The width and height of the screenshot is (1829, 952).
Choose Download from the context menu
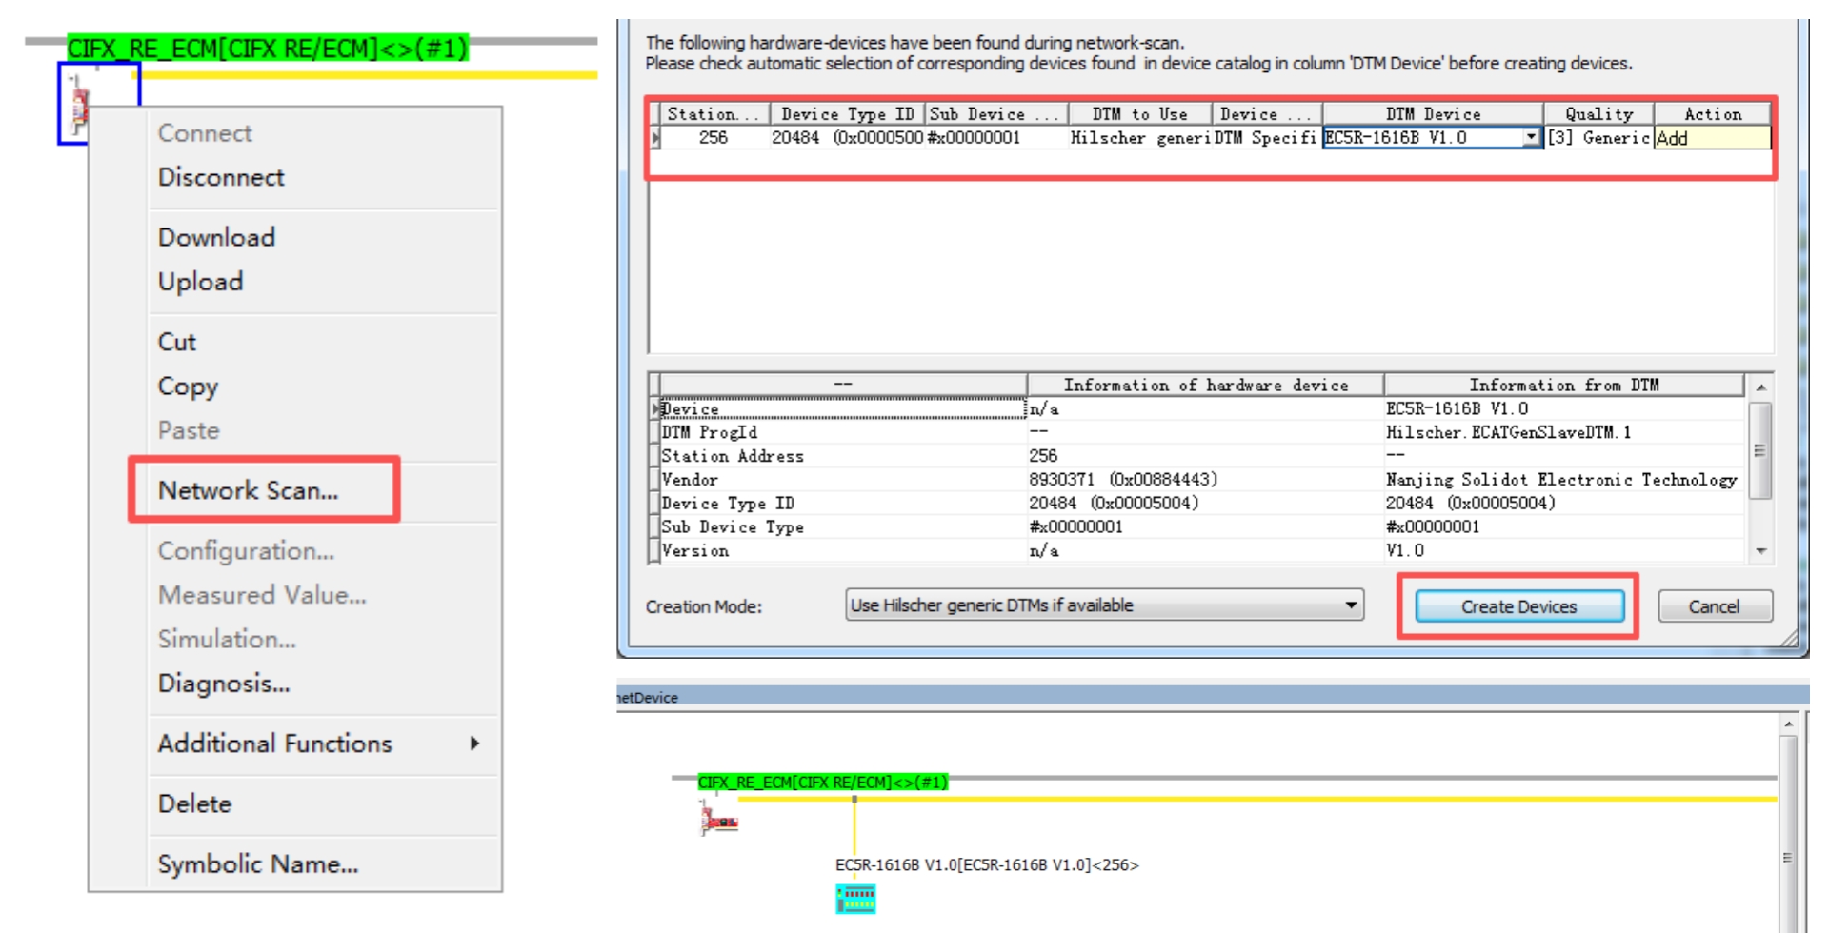tap(216, 237)
